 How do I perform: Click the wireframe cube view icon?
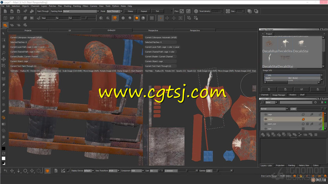pyautogui.click(x=5, y=18)
